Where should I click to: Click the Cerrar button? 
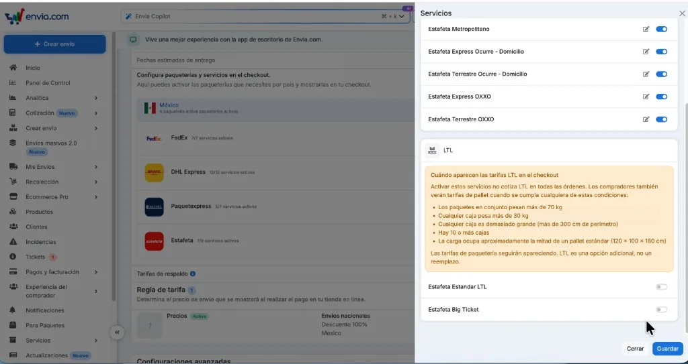pos(635,349)
